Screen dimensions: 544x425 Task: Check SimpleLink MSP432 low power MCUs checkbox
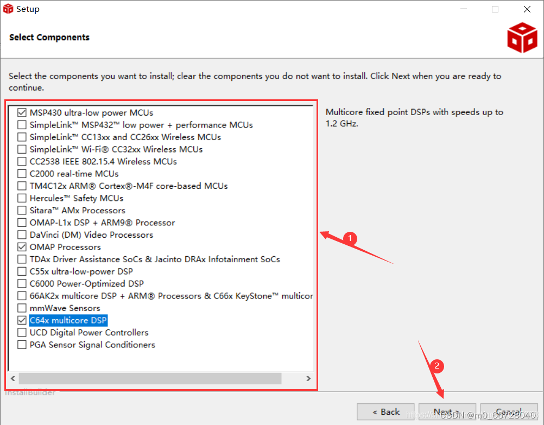pos(22,125)
